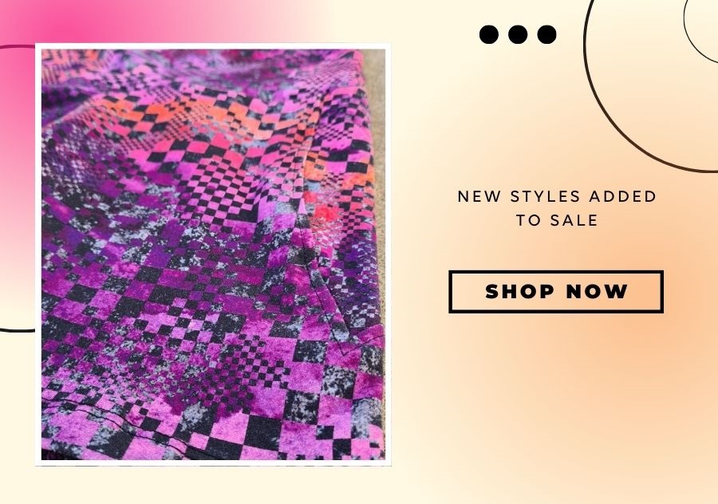Click the first black dot

point(488,34)
